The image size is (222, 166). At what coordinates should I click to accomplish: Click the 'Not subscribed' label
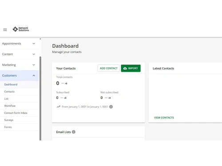[x=109, y=93]
